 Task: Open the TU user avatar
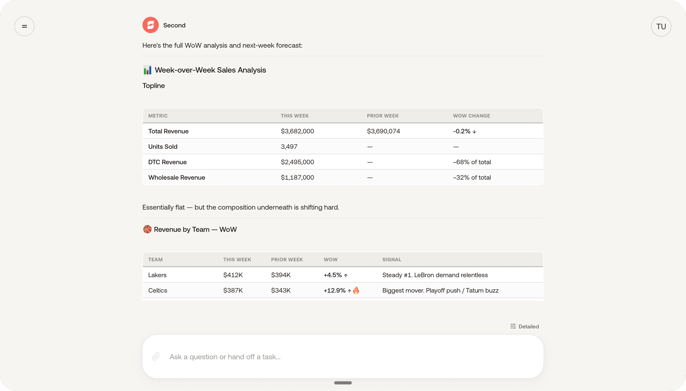(x=661, y=26)
